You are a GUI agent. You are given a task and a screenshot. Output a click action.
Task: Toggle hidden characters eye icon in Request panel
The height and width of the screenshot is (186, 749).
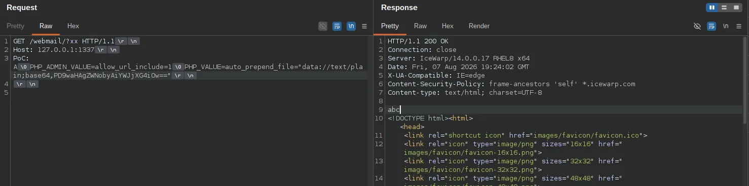323,26
